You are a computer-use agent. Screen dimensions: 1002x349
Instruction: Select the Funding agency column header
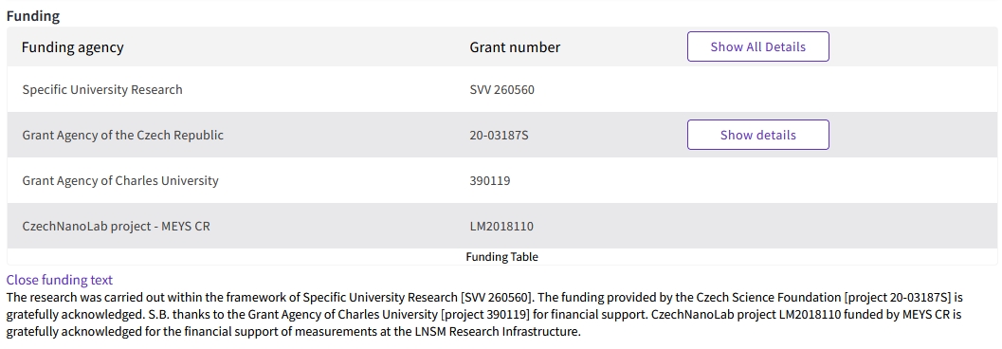pyautogui.click(x=73, y=47)
